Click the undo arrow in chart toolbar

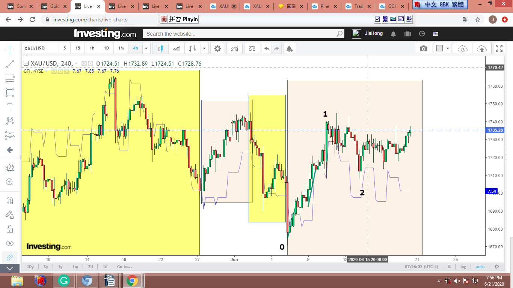click(x=267, y=48)
